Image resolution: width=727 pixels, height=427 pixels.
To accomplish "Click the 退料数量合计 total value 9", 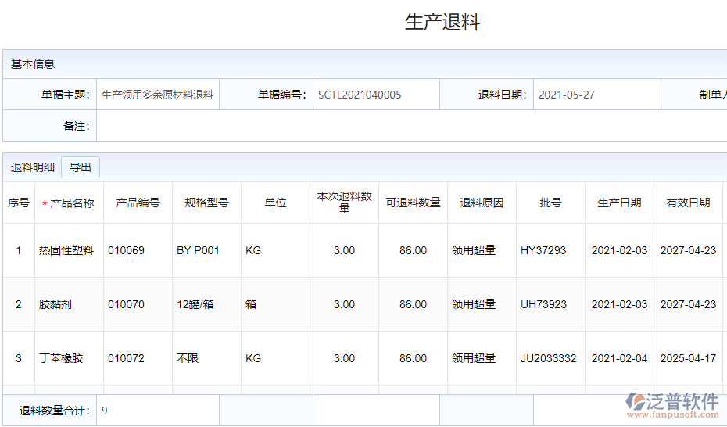I will (105, 411).
